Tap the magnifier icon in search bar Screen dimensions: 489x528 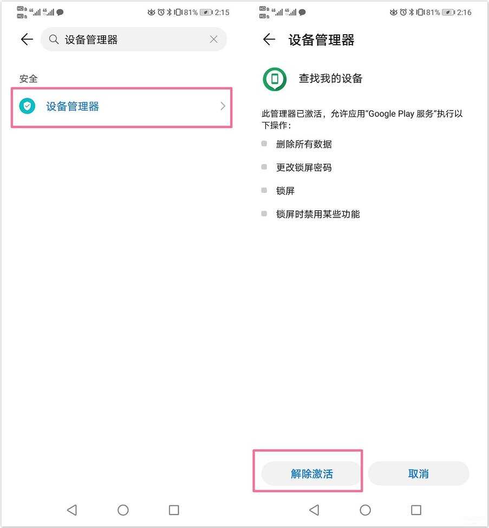[x=54, y=40]
